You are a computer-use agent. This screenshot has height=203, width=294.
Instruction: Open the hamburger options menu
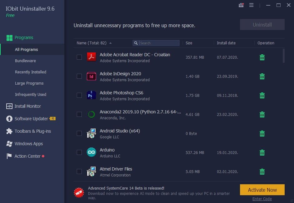[251, 5]
